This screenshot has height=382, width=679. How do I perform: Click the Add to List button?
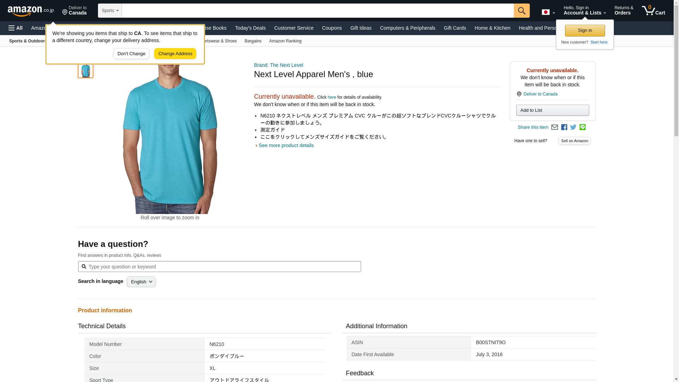coord(552,110)
